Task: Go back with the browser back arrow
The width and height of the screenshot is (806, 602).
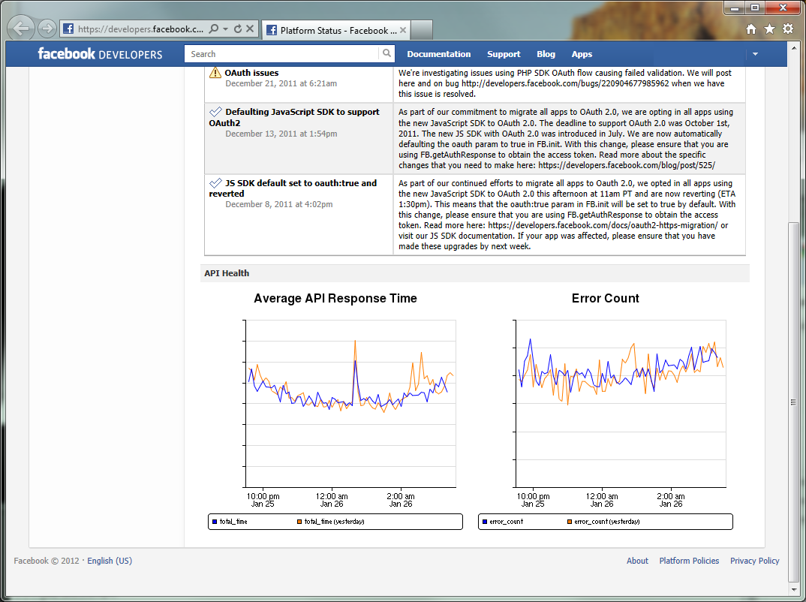Action: [x=21, y=29]
